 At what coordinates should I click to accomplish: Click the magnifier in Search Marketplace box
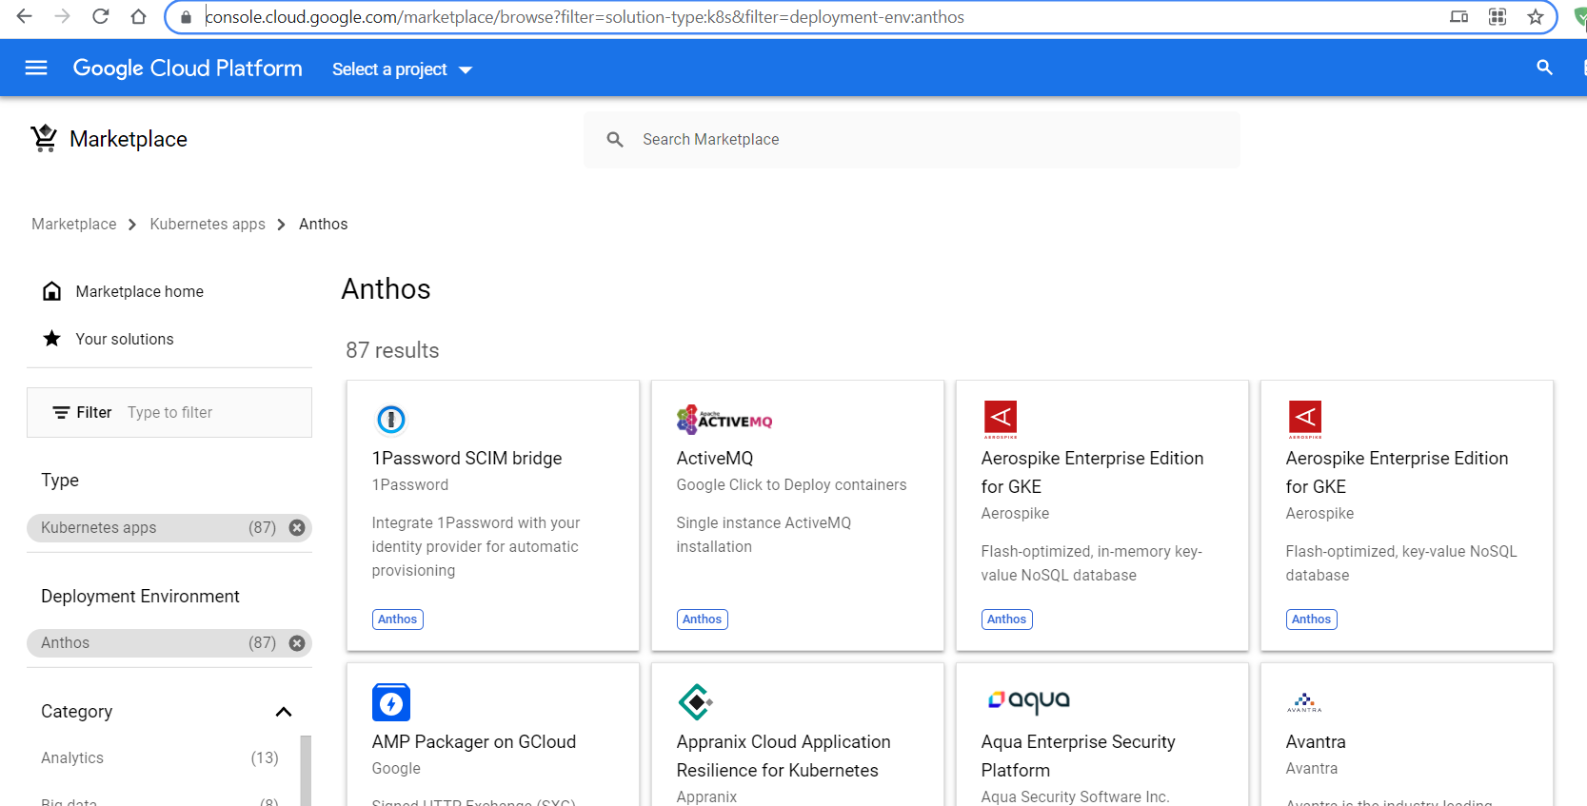(x=615, y=140)
